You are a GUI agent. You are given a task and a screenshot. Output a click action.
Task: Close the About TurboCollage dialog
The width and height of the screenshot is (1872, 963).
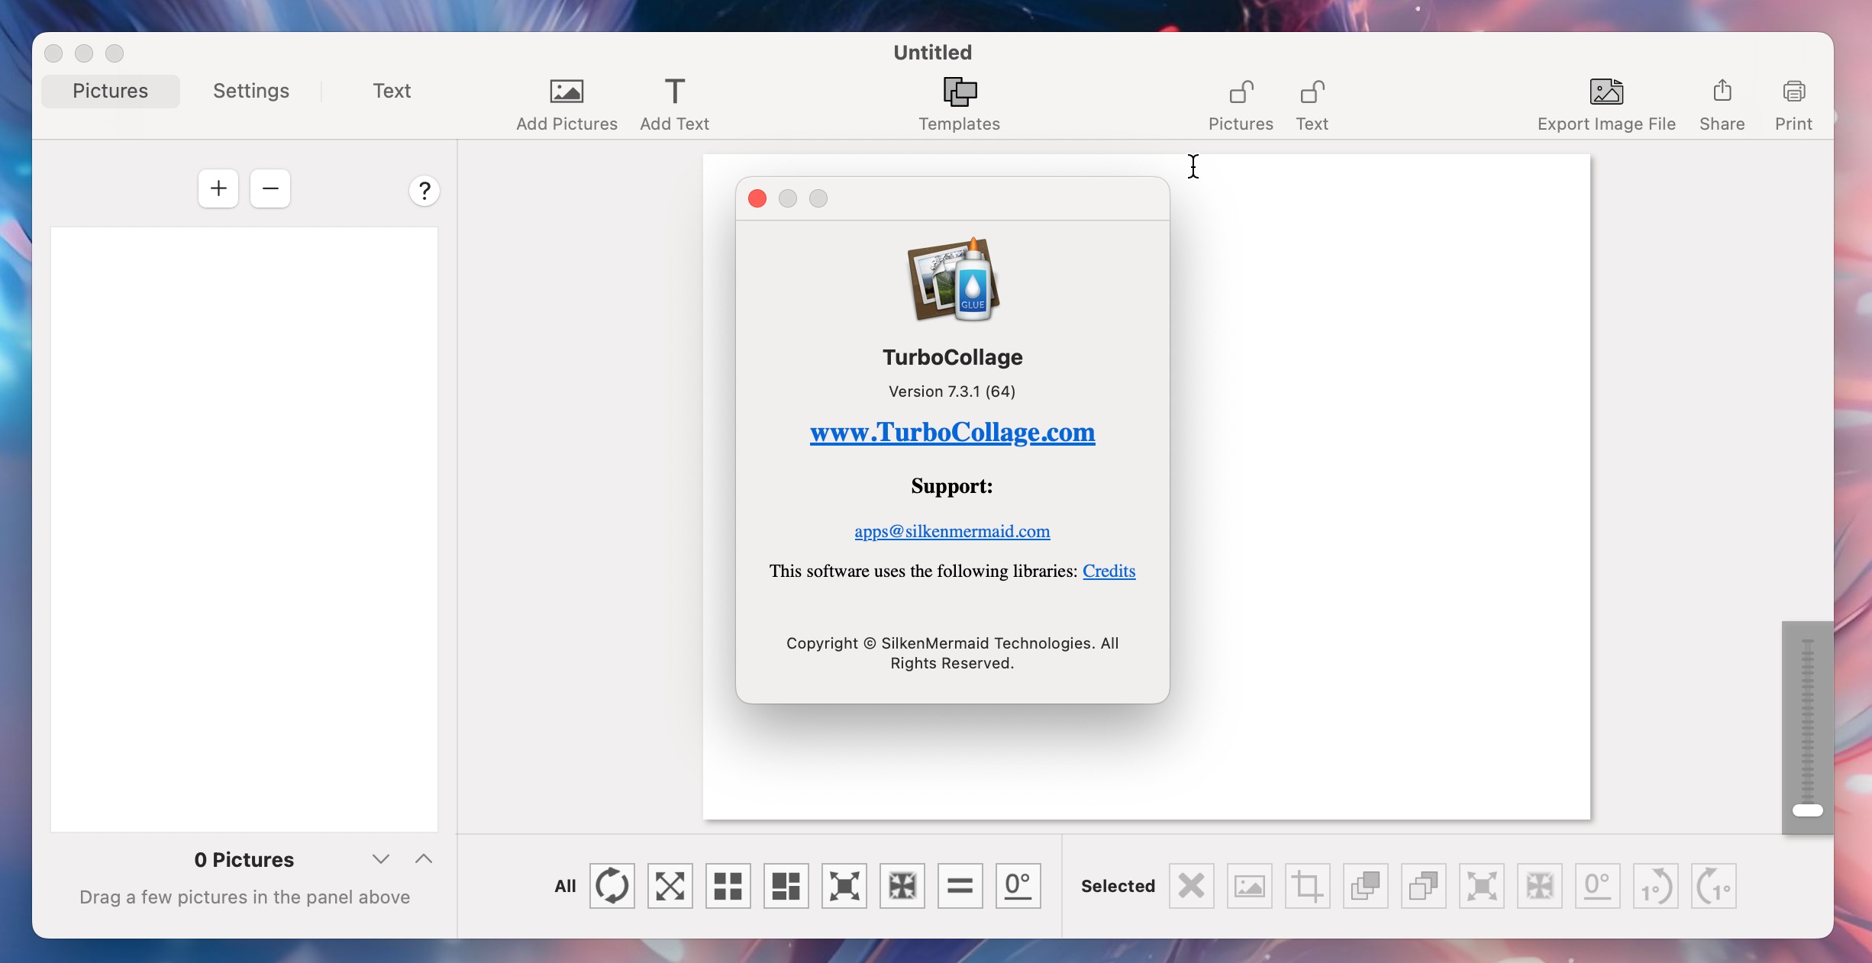(757, 198)
